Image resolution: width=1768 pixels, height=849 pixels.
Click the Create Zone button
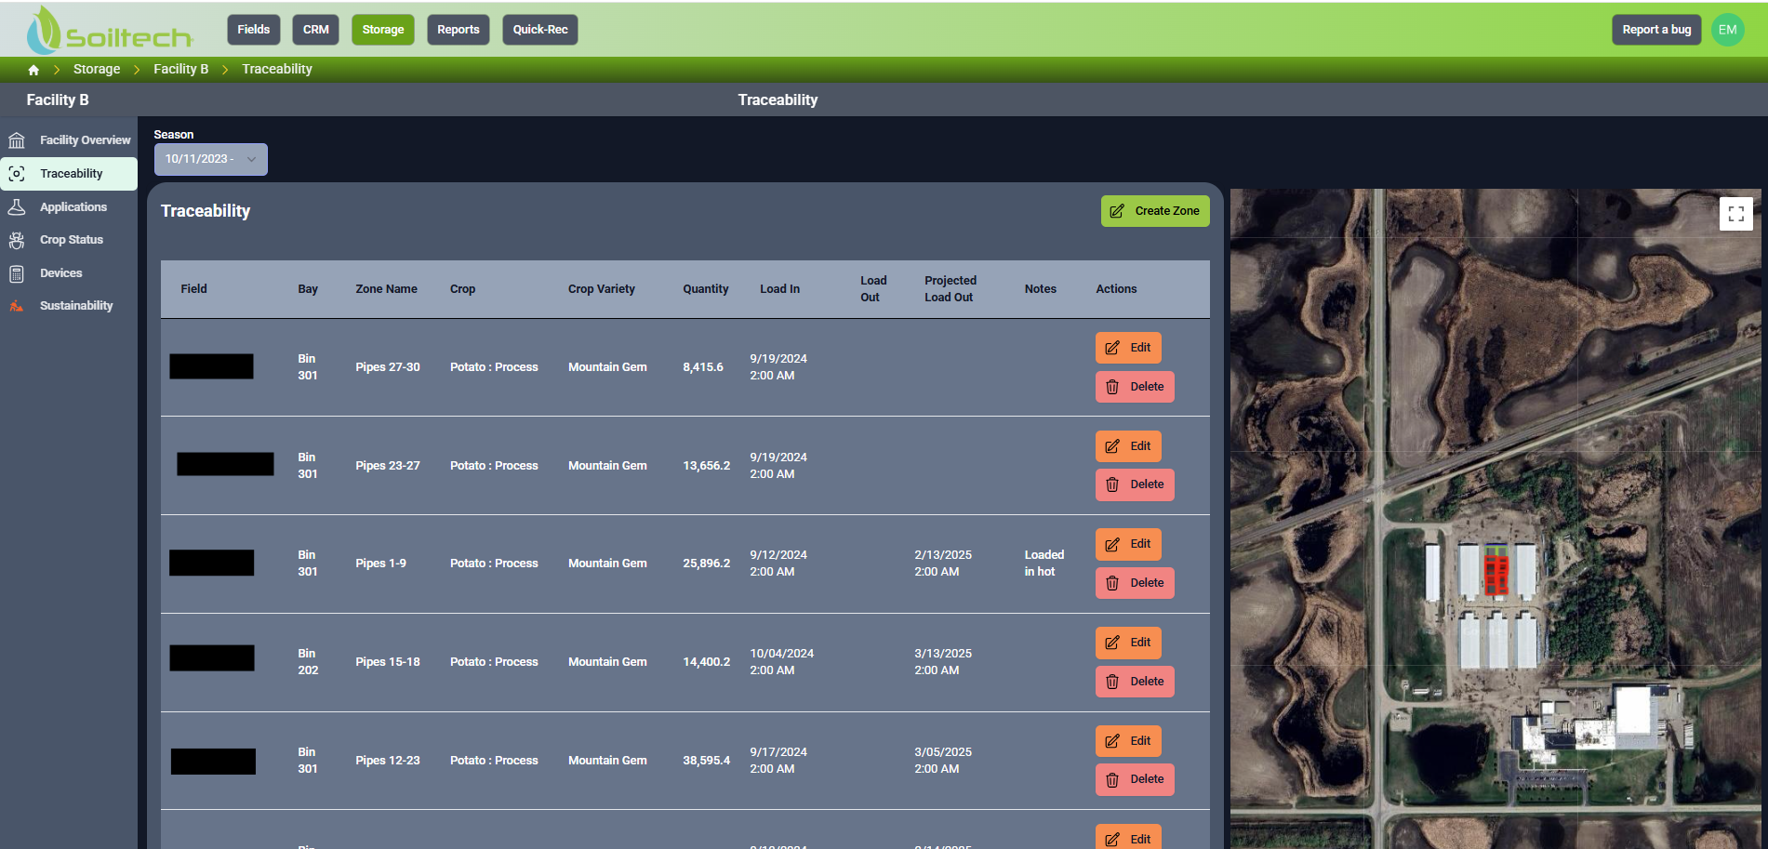click(x=1155, y=211)
